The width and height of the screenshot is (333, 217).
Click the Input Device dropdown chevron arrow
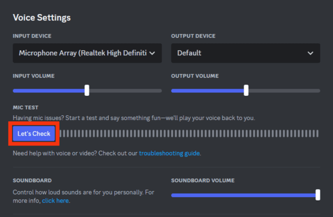[152, 53]
